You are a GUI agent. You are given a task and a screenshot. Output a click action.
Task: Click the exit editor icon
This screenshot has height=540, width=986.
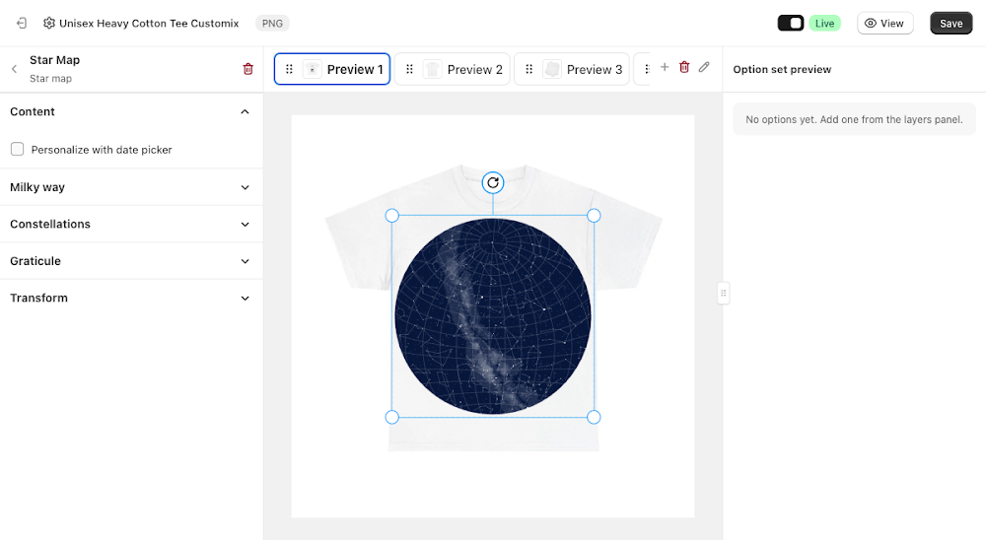[22, 24]
